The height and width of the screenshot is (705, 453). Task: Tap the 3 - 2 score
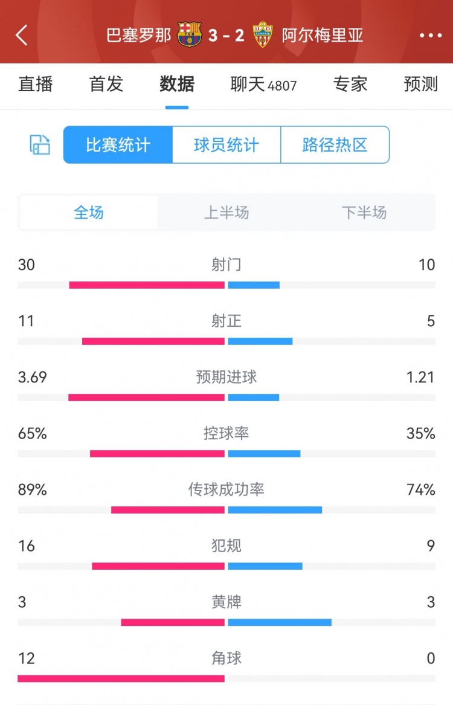226,36
